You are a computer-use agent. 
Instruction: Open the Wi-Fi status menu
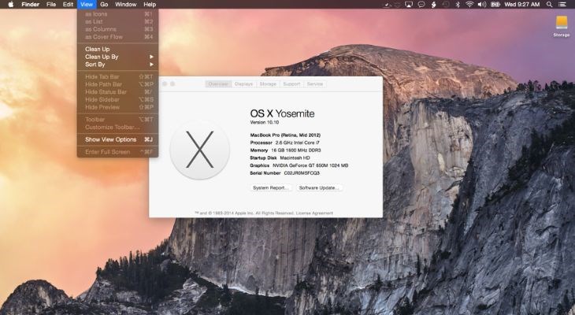(x=469, y=5)
